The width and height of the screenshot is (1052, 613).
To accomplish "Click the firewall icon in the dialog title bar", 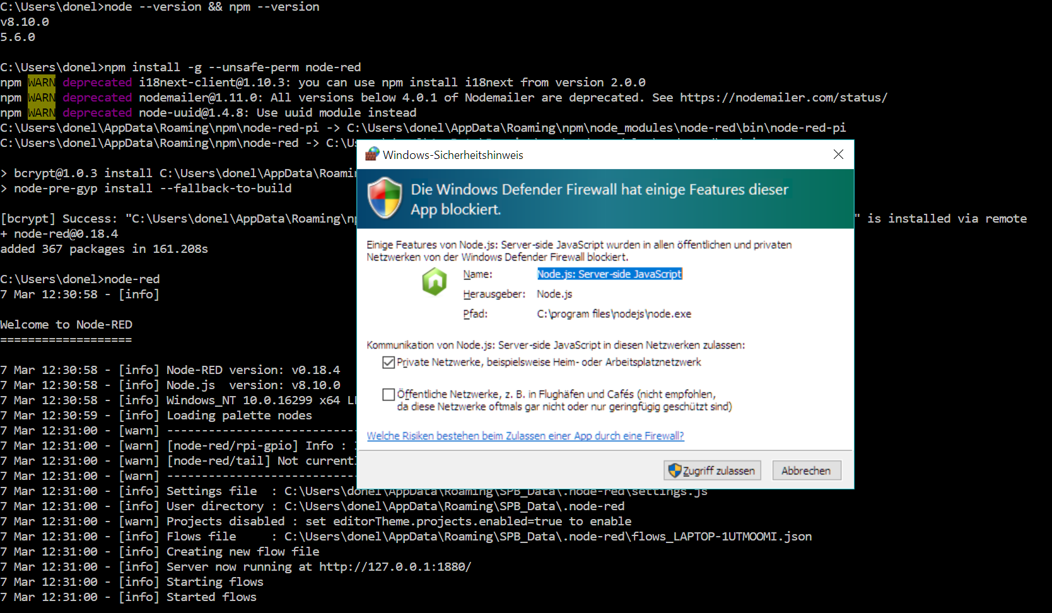I will point(372,155).
